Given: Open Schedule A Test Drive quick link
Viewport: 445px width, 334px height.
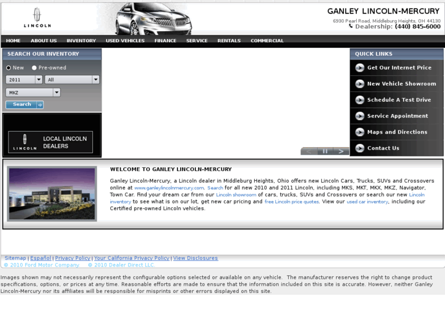Looking at the screenshot, I should [x=399, y=100].
